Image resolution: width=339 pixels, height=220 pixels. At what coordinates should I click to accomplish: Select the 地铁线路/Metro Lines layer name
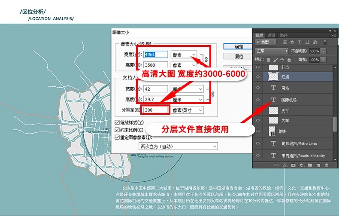point(299,144)
